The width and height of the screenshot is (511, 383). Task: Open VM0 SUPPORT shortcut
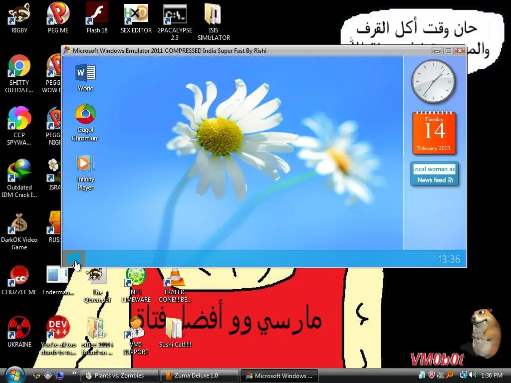[136, 336]
